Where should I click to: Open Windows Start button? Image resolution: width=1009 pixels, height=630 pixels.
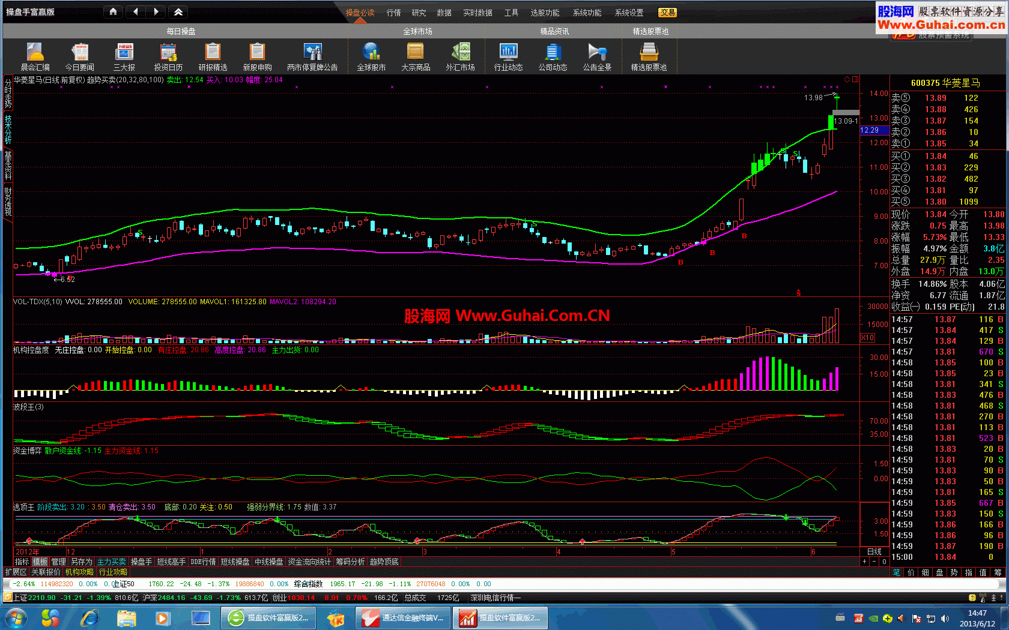[x=15, y=617]
